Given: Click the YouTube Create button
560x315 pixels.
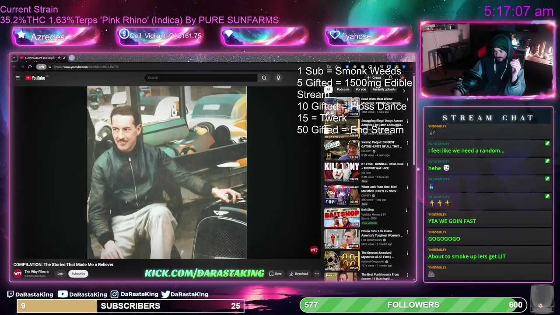Looking at the screenshot, I should point(375,78).
